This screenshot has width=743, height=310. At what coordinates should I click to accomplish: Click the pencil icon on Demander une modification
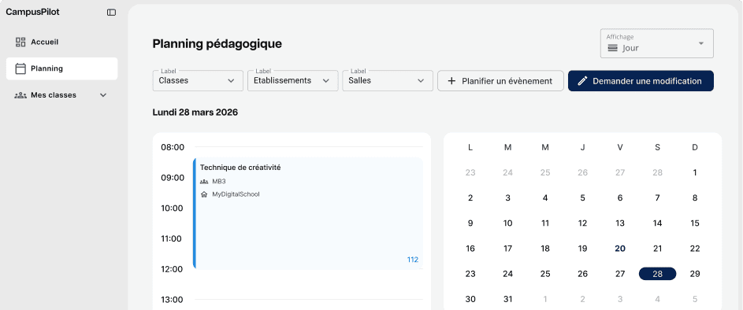(x=583, y=81)
